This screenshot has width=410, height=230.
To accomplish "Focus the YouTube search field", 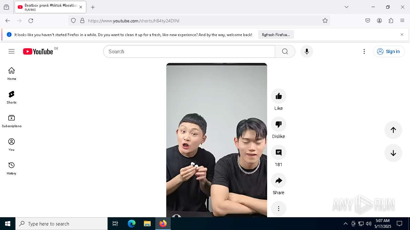I will (x=189, y=51).
